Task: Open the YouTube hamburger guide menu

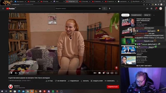Action: pyautogui.click(x=3, y=9)
